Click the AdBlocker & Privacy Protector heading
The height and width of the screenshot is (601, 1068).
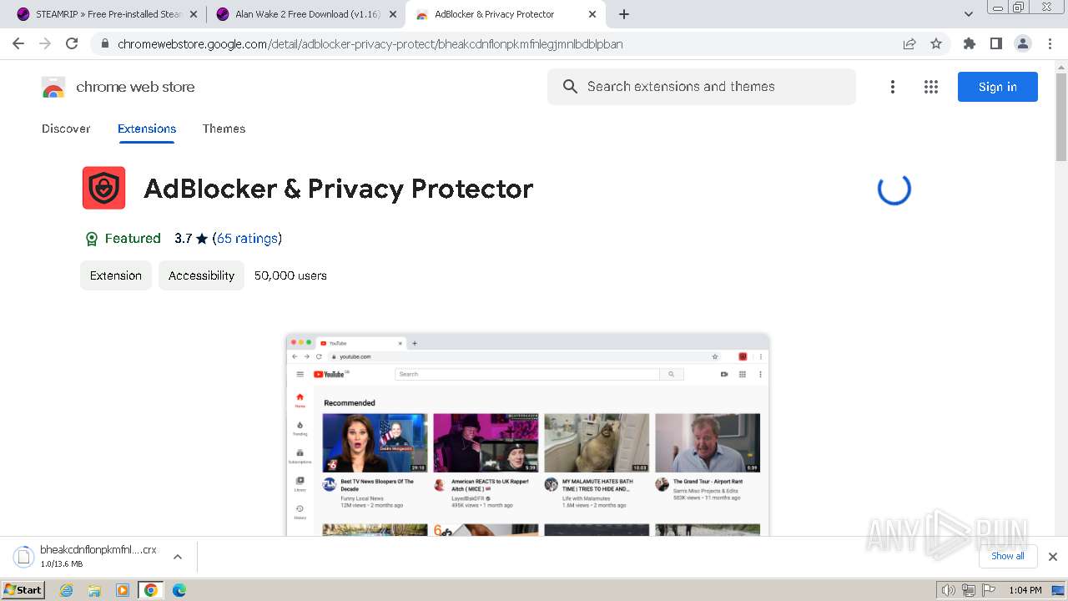tap(338, 189)
